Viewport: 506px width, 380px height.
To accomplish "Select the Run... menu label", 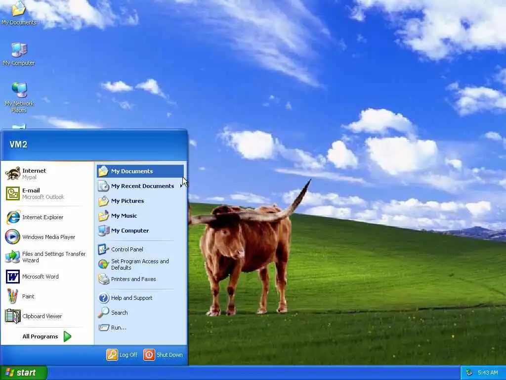I will pyautogui.click(x=119, y=328).
